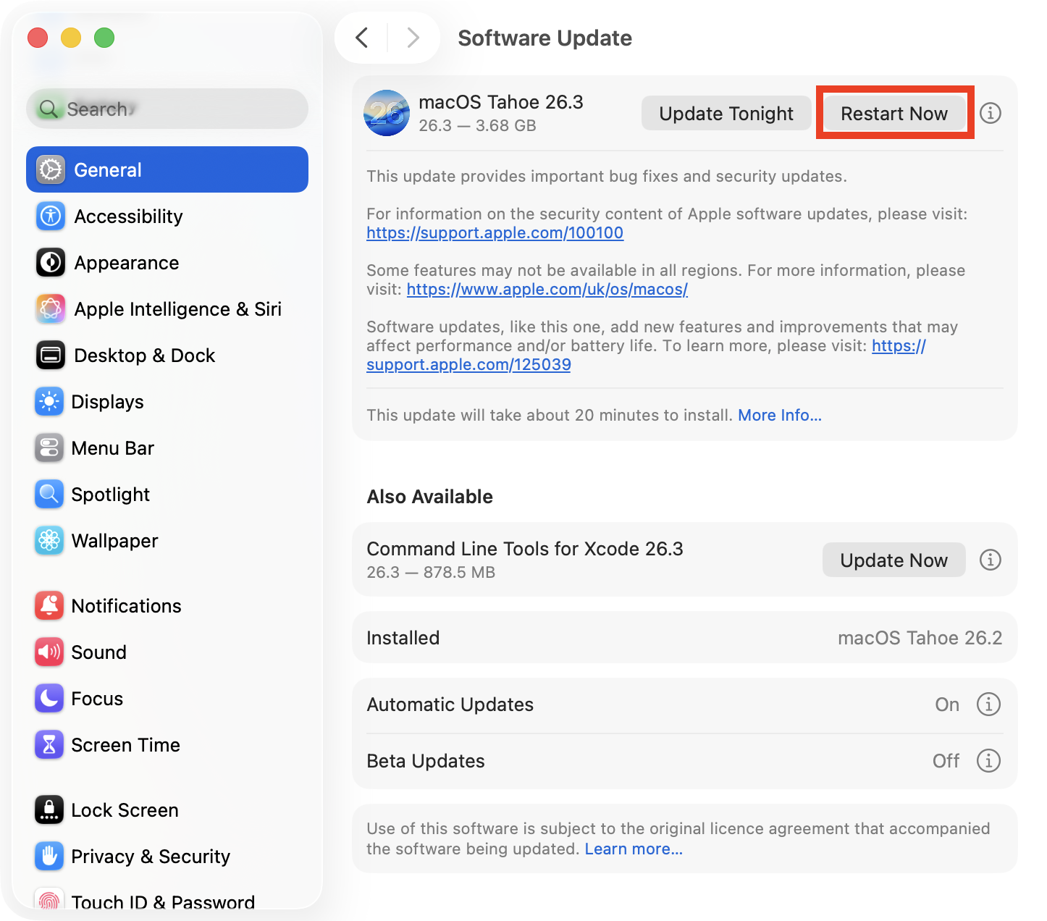The width and height of the screenshot is (1047, 921).
Task: Navigate forward with the right chevron
Action: coord(413,38)
